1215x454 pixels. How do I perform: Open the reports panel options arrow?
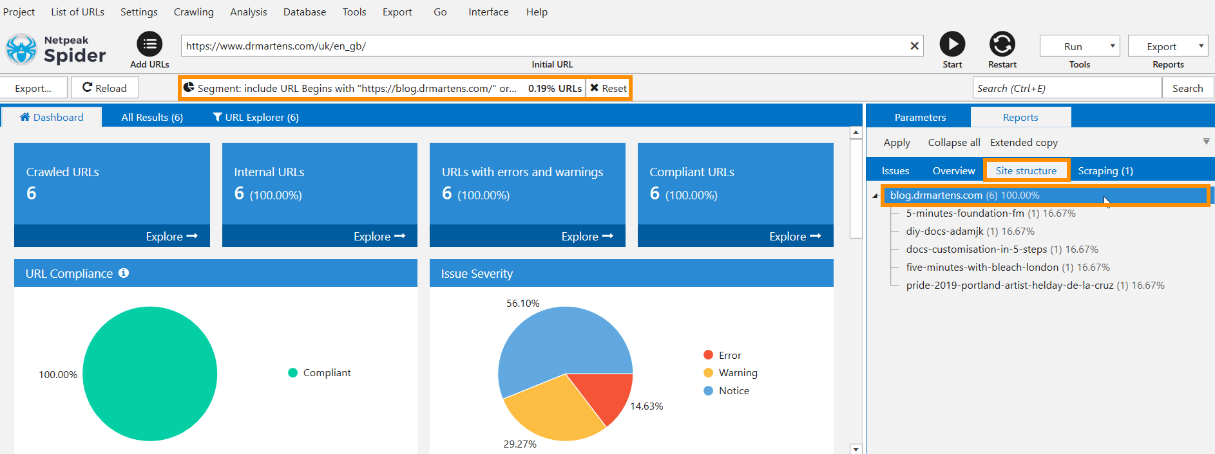point(1206,141)
